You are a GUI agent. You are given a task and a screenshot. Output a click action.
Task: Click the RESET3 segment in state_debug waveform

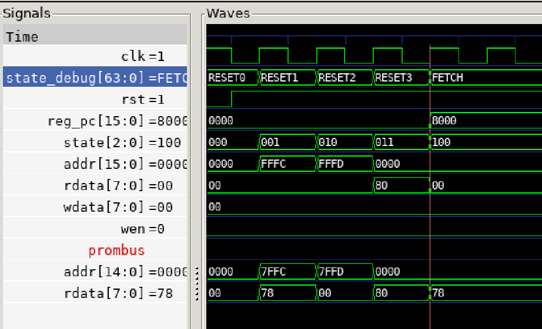point(402,77)
